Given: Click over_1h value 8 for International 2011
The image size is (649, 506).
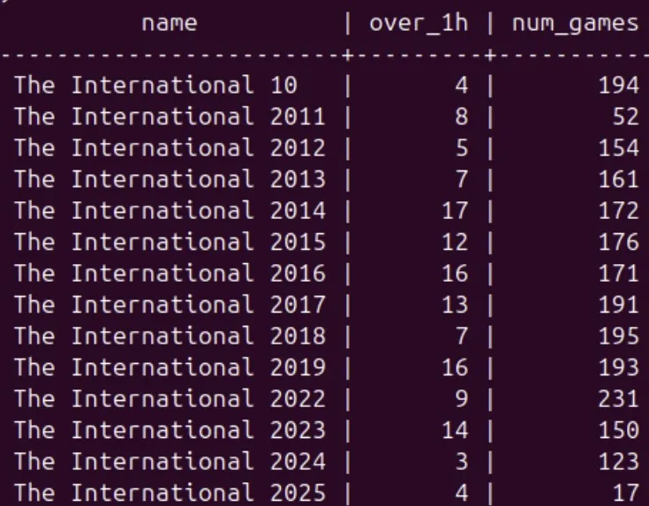Looking at the screenshot, I should click(462, 117).
